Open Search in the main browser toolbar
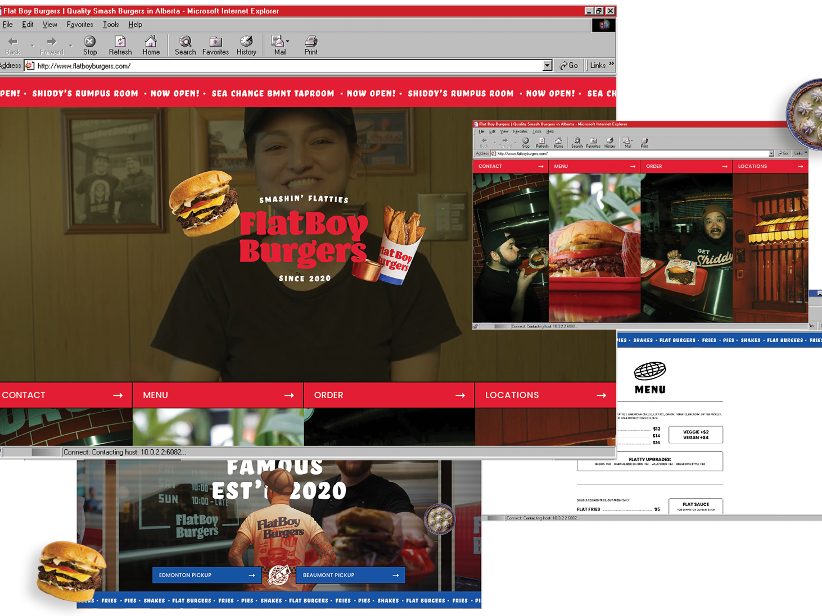The height and width of the screenshot is (616, 822). 185,42
